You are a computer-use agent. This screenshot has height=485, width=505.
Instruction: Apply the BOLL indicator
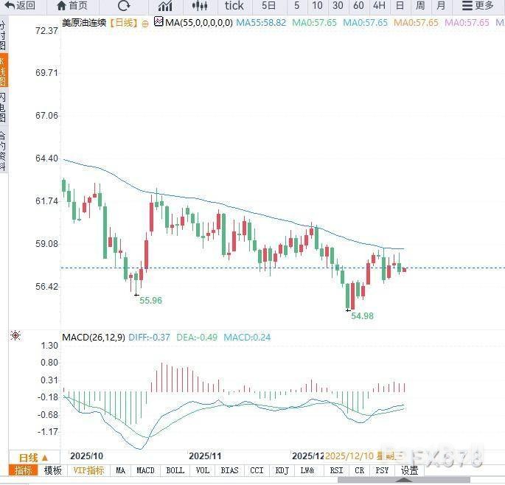pyautogui.click(x=175, y=470)
